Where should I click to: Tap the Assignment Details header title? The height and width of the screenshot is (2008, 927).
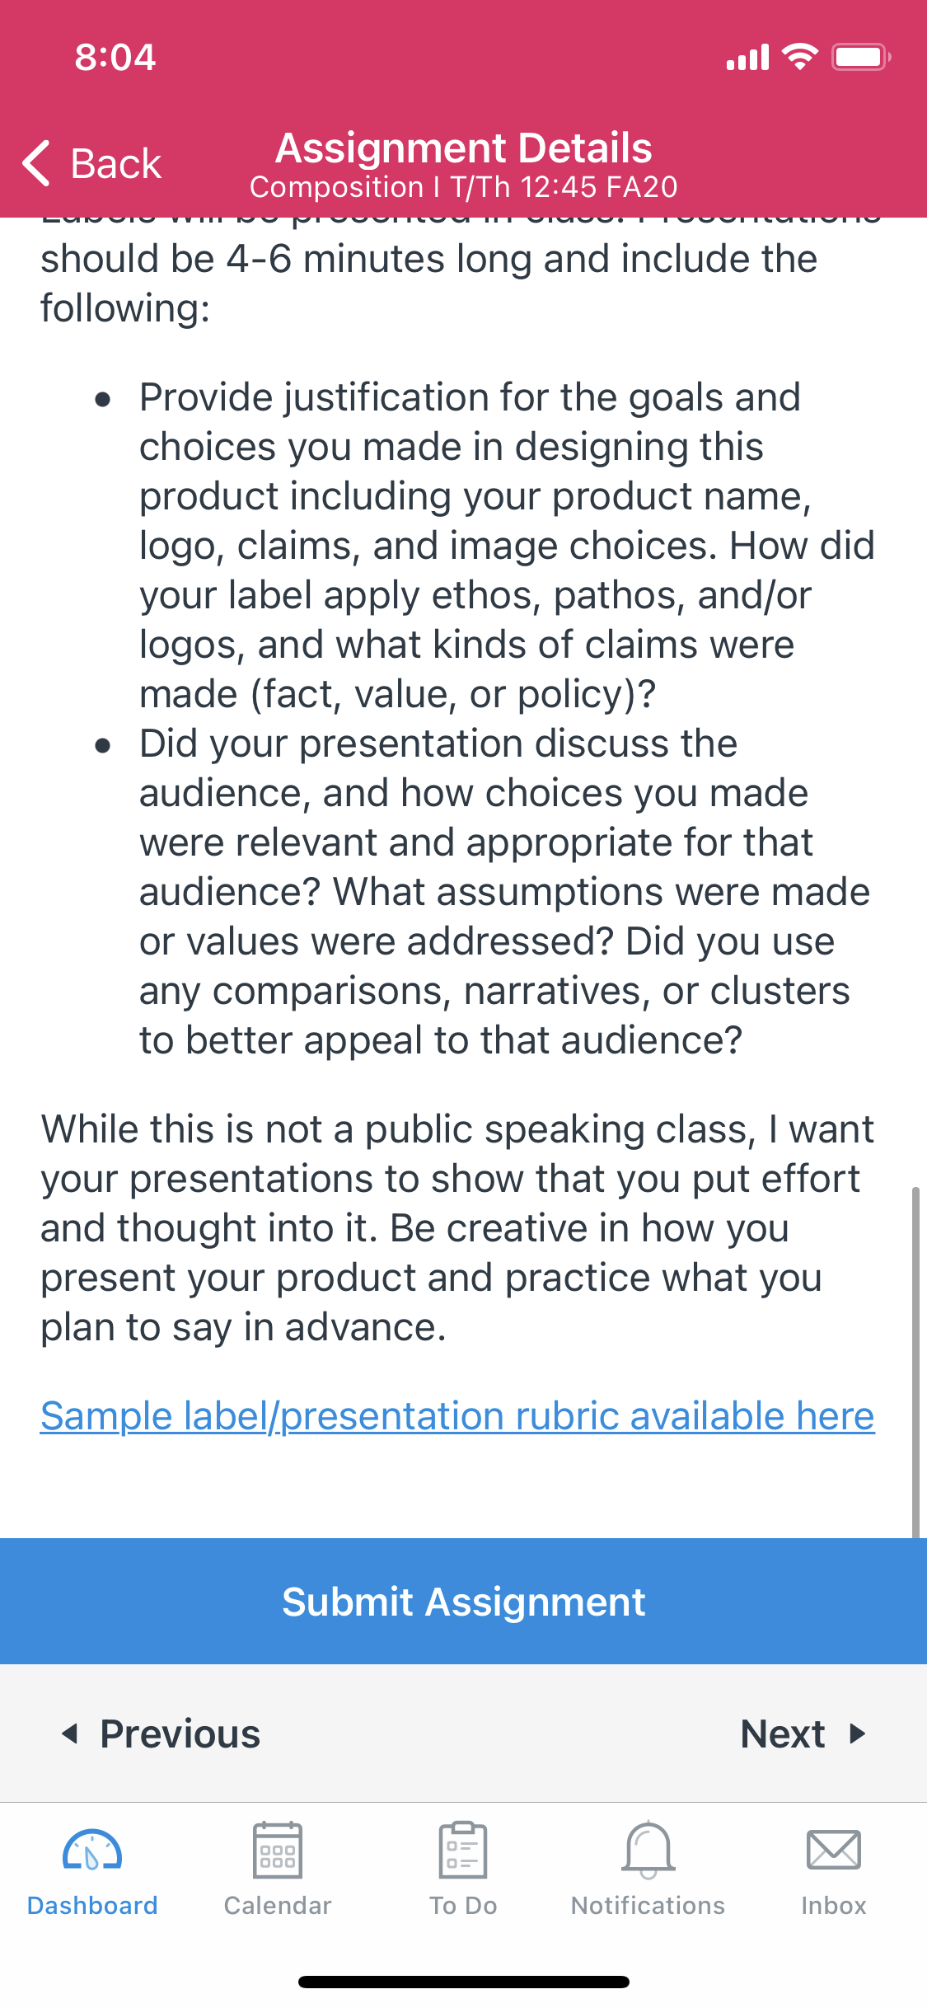point(464,148)
